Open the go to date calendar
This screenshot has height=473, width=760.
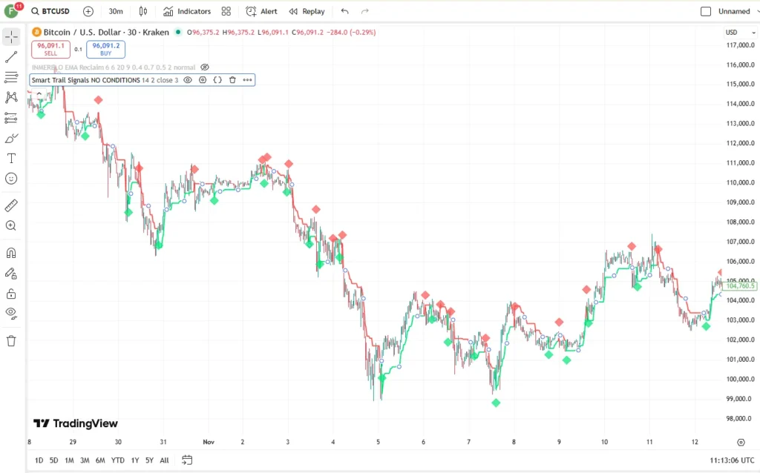point(187,460)
